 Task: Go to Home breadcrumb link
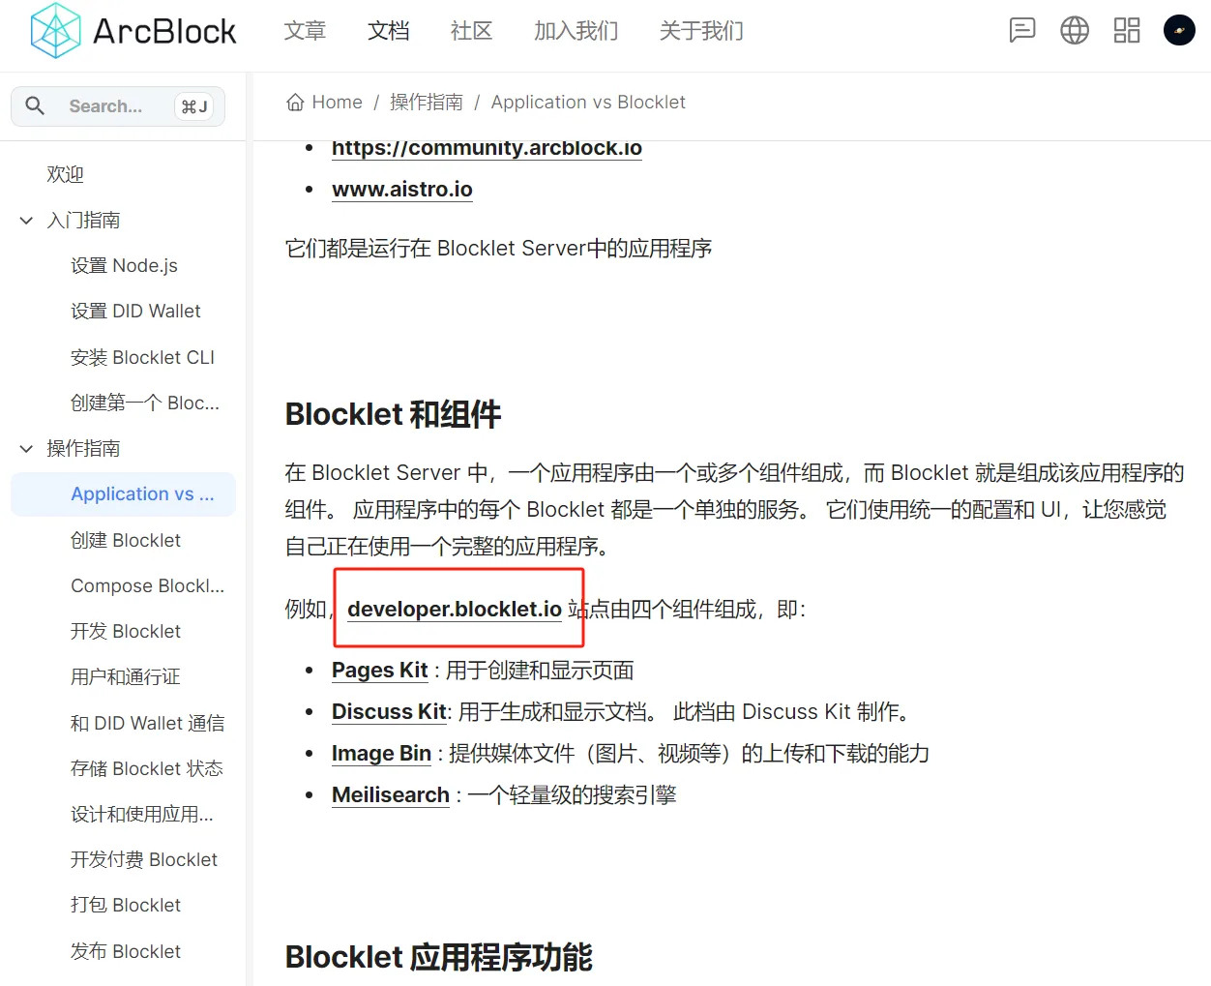(338, 103)
